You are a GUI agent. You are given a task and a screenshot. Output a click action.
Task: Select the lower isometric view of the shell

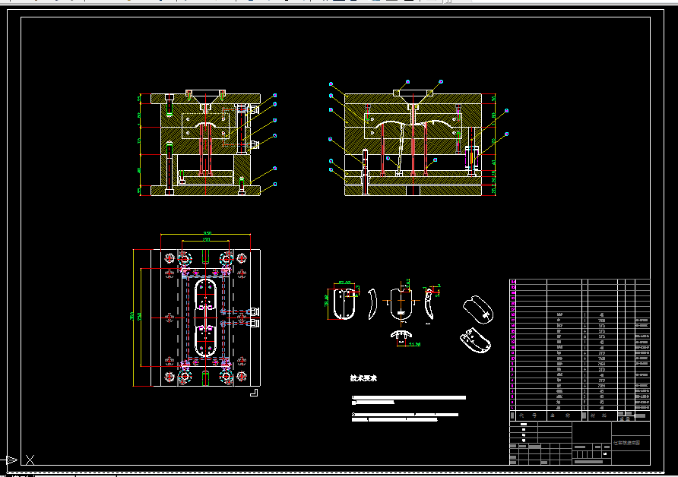(475, 340)
